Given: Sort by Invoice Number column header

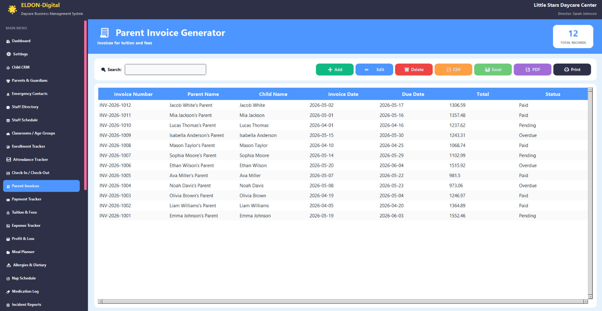Looking at the screenshot, I should pos(133,94).
